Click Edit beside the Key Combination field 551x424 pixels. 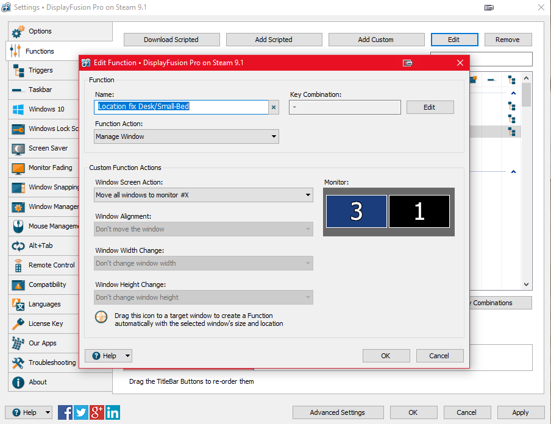click(430, 107)
